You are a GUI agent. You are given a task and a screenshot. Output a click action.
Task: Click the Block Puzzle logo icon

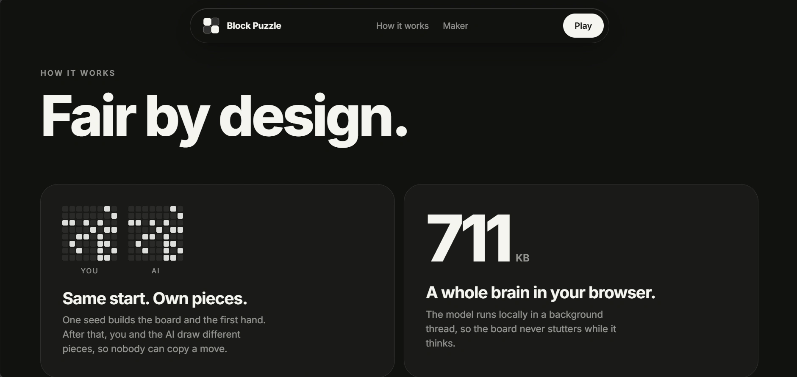[x=211, y=25]
